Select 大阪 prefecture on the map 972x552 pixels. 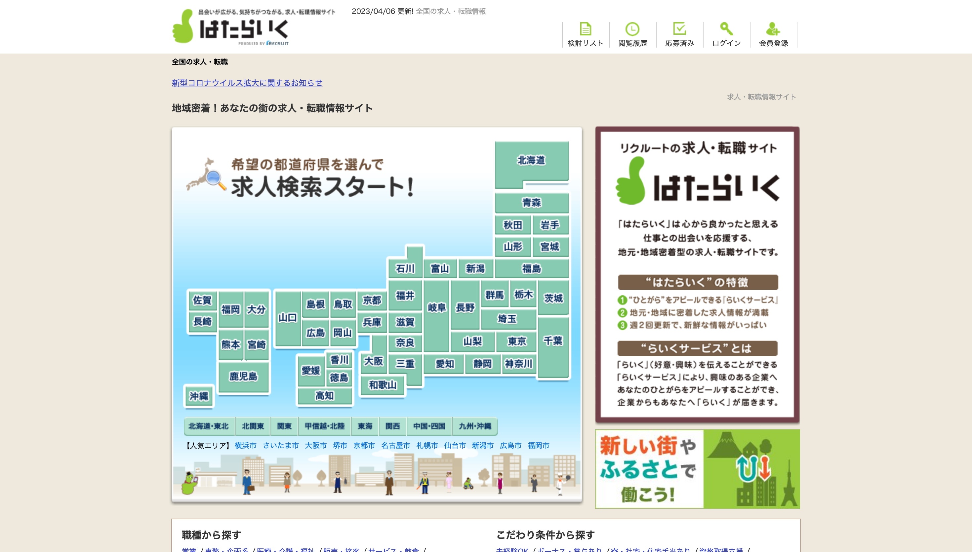coord(373,361)
